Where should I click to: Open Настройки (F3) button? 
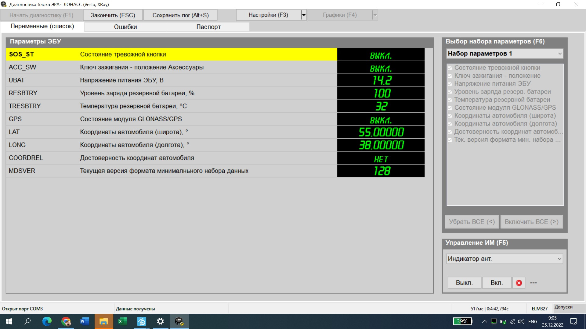(268, 15)
